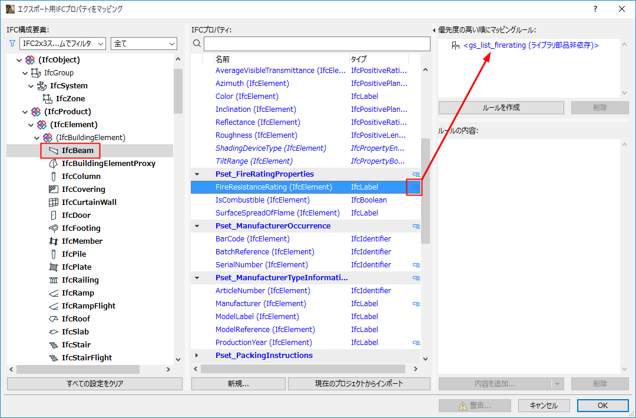Click 現在のプロジェクトからインポート button
This screenshot has width=636, height=418.
point(359,383)
